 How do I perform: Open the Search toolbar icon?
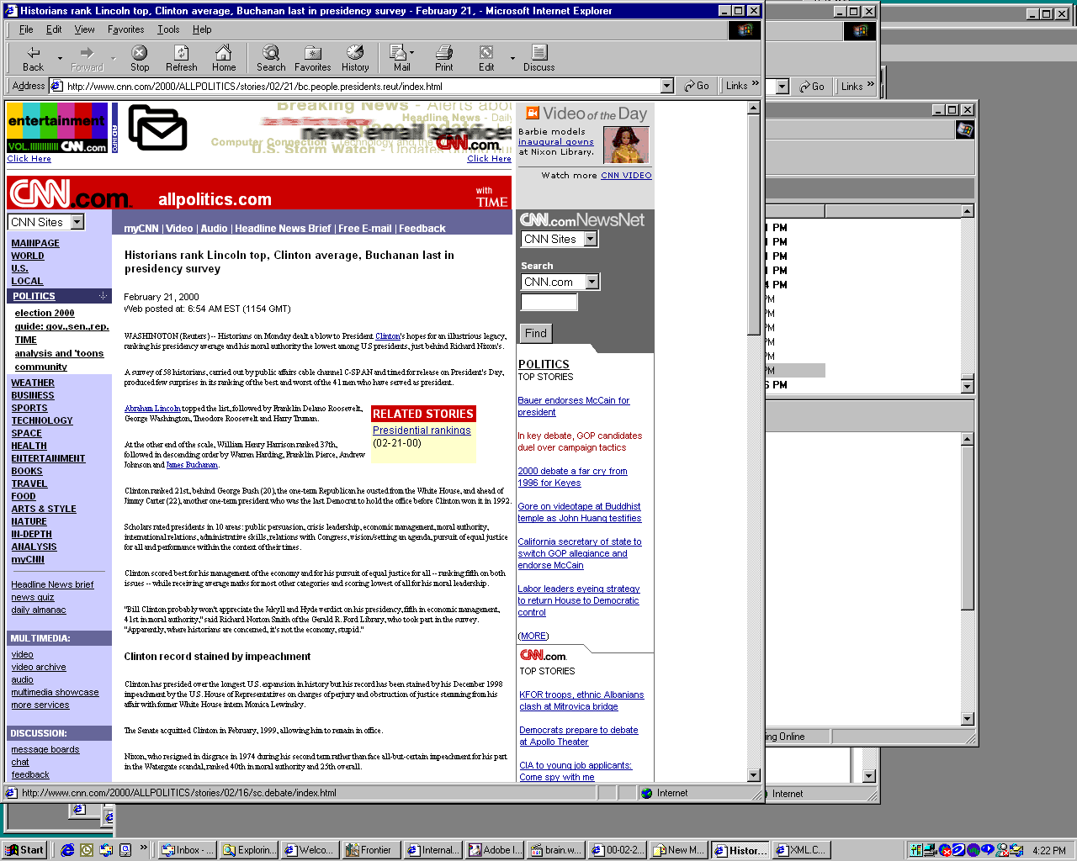271,58
